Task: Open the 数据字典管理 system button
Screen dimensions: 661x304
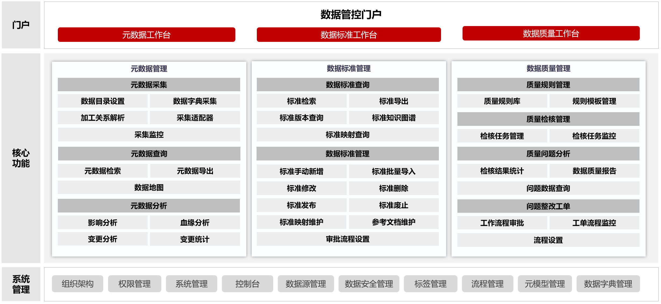Action: coord(608,284)
